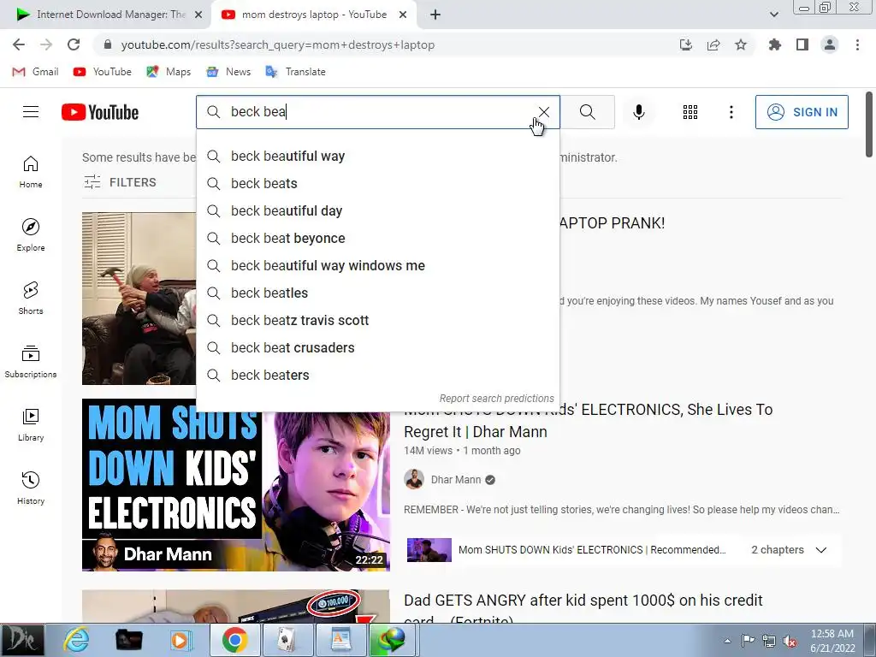The width and height of the screenshot is (876, 657).
Task: Click the install/download page icon in address bar
Action: [x=685, y=44]
